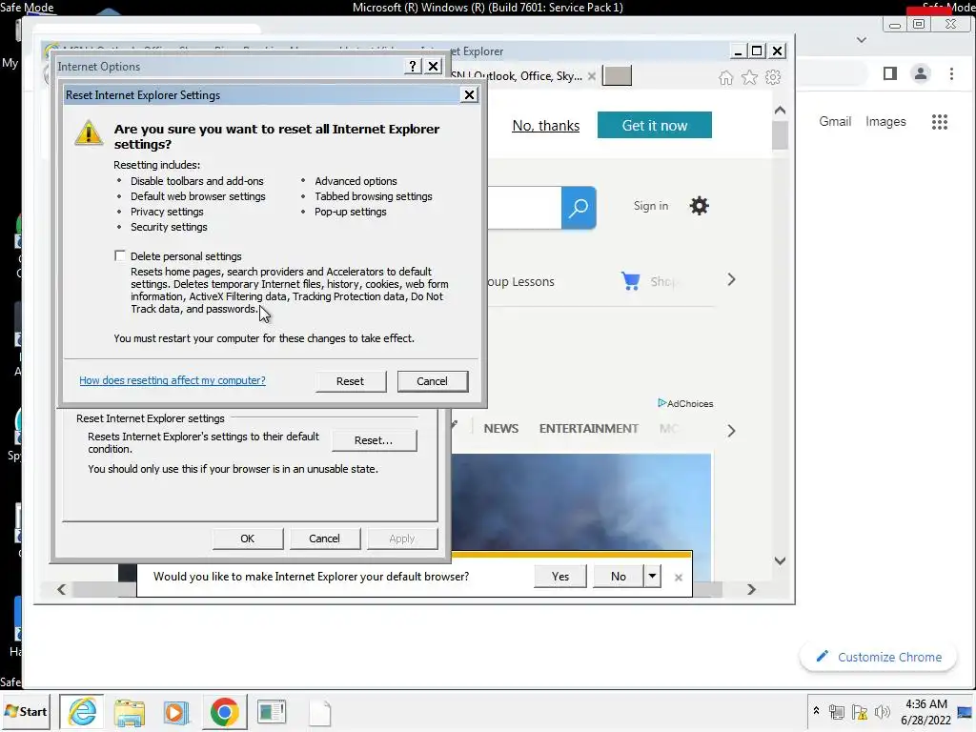Click the horizontal scrollbar right arrow in Internet Explorer
This screenshot has width=976, height=732.
tap(751, 589)
